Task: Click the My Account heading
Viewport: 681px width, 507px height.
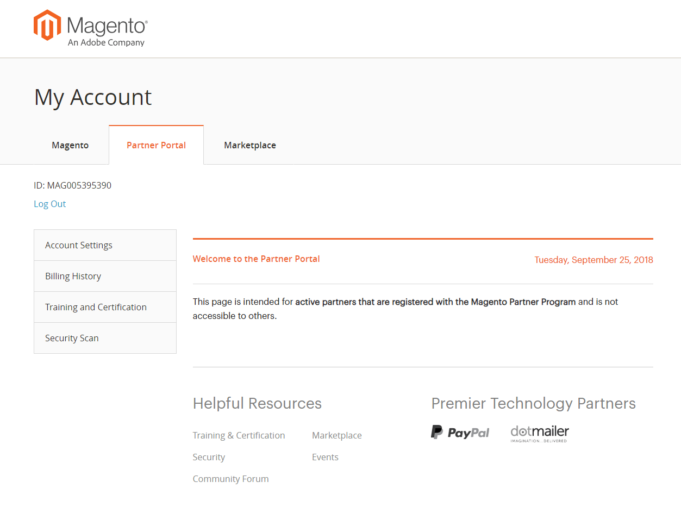Action: [x=93, y=97]
